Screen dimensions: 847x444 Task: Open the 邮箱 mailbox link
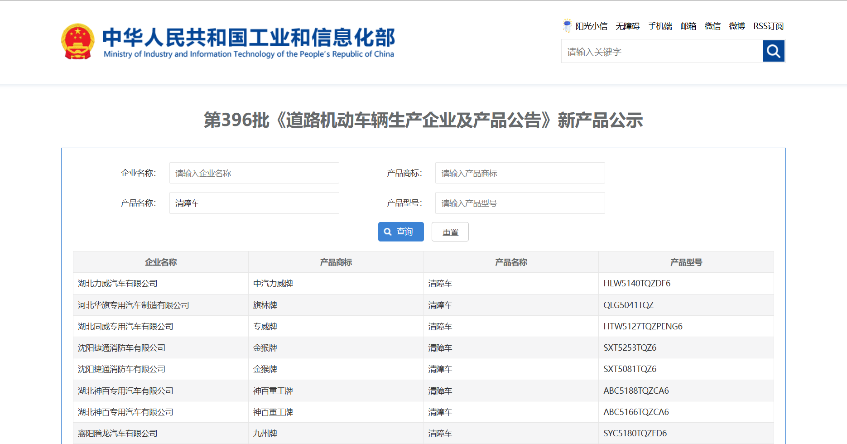(x=688, y=26)
